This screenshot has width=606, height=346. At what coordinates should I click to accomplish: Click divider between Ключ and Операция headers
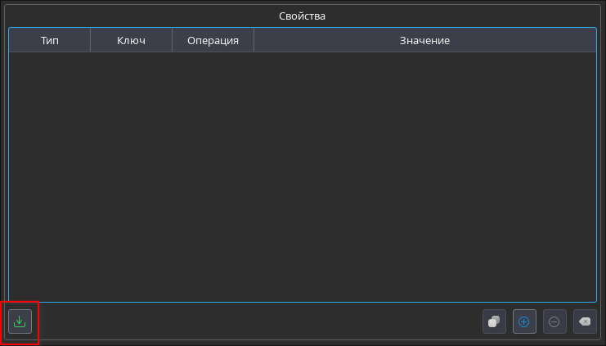[173, 40]
